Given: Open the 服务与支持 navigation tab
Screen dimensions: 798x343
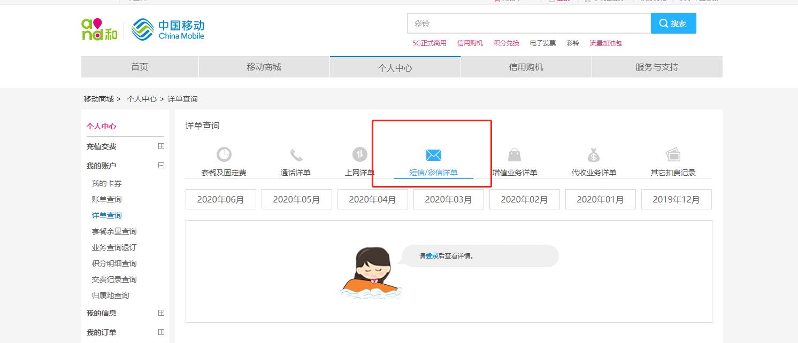Looking at the screenshot, I should point(656,66).
